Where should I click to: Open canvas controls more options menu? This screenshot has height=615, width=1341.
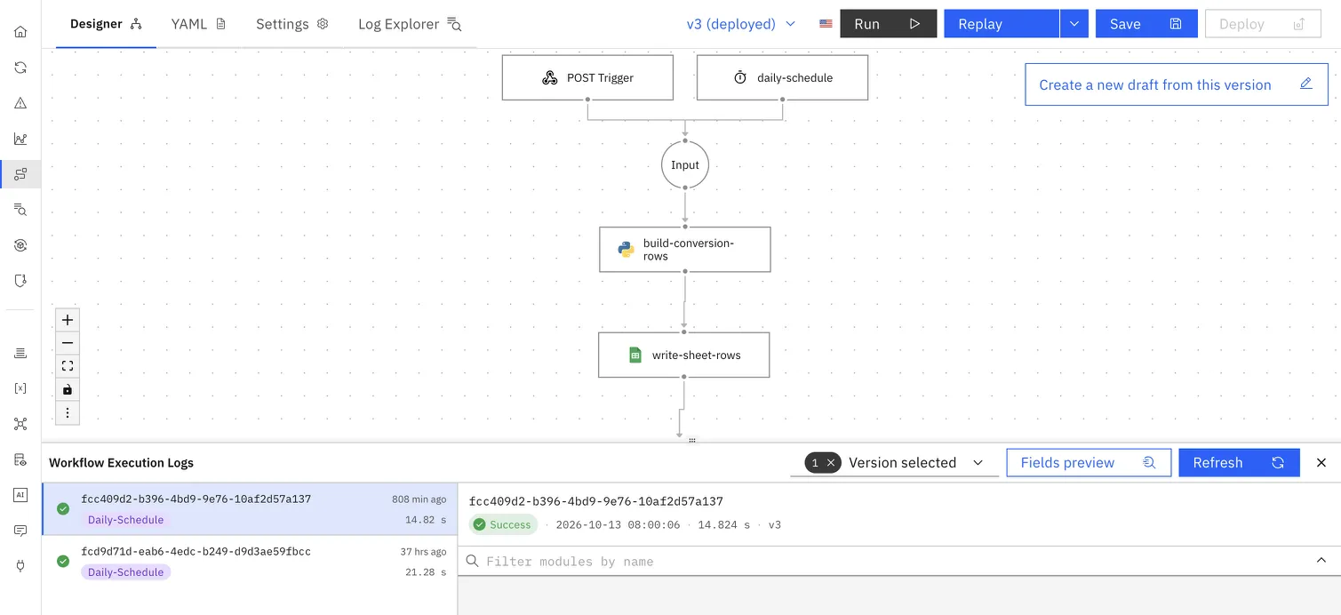coord(68,412)
